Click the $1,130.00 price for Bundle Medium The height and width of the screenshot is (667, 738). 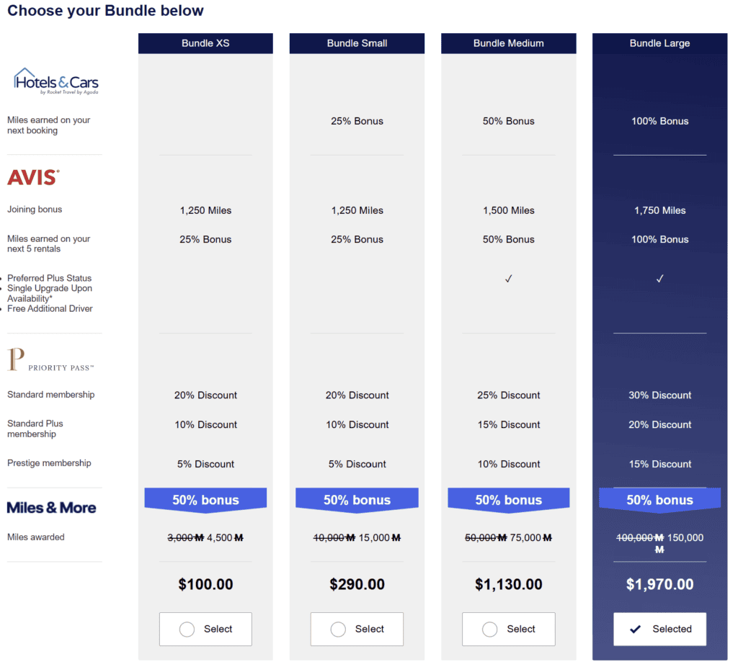click(x=508, y=584)
